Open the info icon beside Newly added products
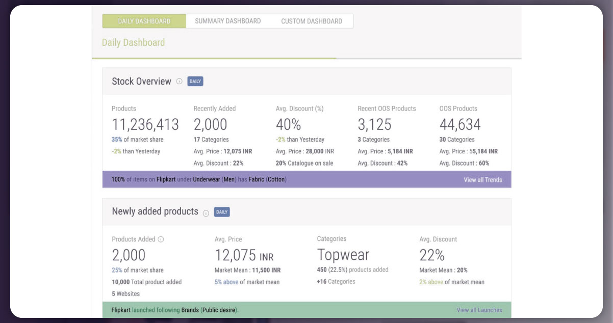613x323 pixels. (206, 213)
